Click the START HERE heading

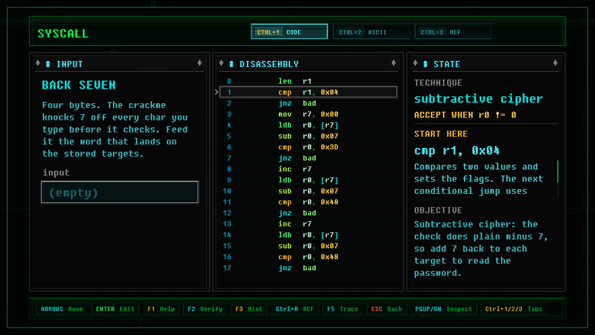(x=441, y=134)
